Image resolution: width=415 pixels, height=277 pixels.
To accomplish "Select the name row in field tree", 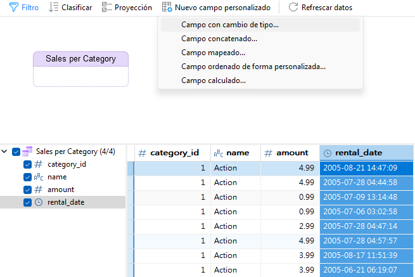I will (63, 177).
